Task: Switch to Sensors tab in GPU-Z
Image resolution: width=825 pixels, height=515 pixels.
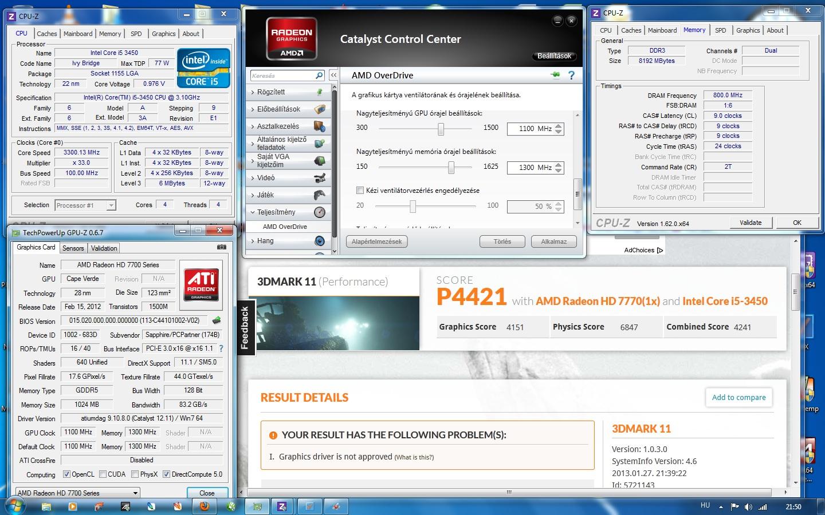Action: [73, 248]
